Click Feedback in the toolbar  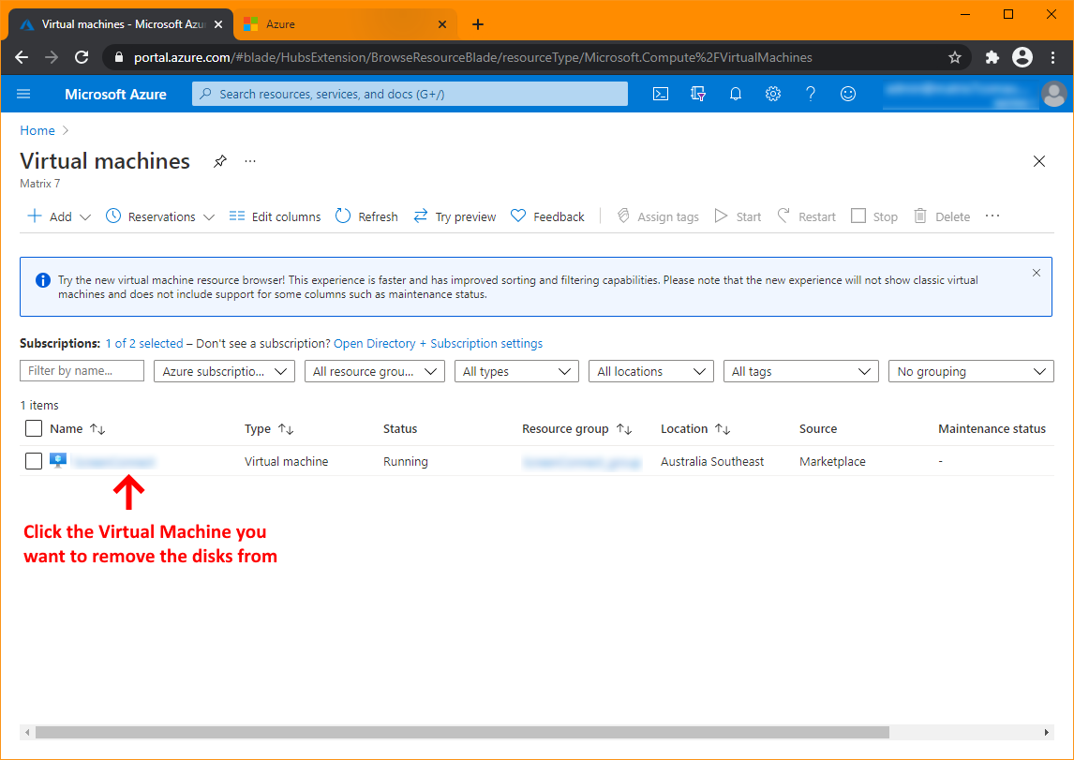coord(548,216)
